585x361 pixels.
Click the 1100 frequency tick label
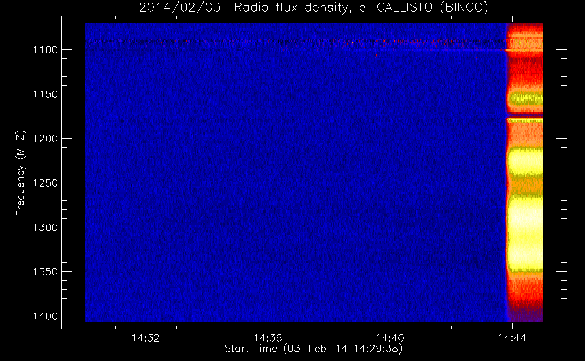pos(45,50)
